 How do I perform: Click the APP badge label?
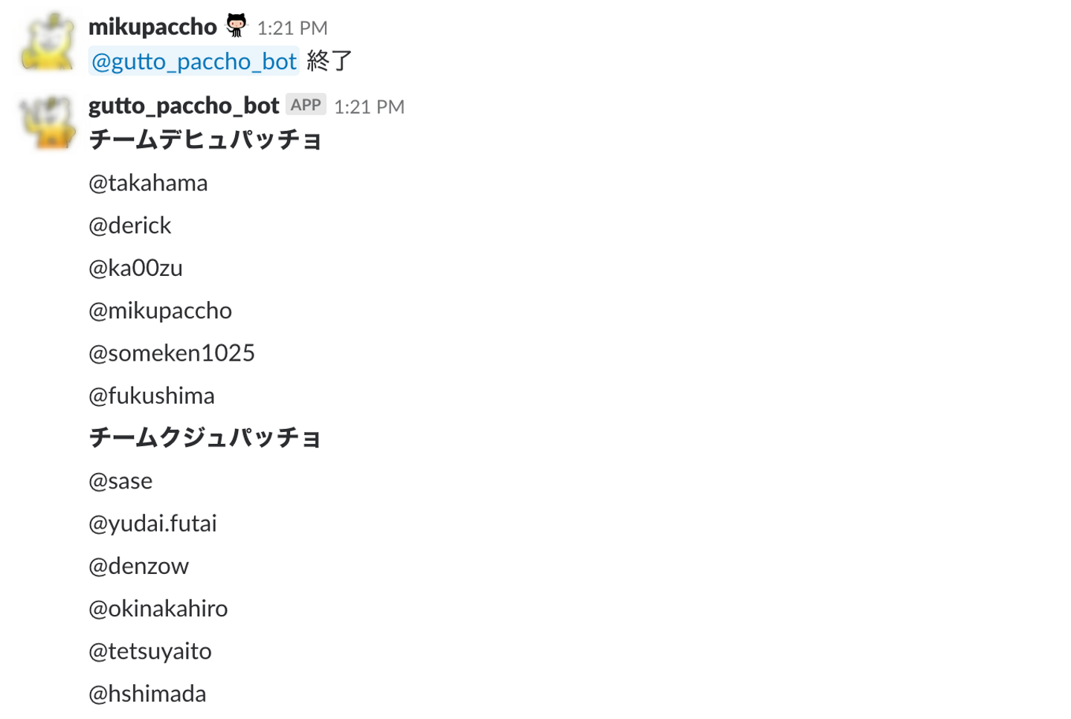[x=306, y=106]
